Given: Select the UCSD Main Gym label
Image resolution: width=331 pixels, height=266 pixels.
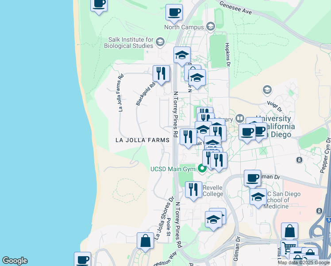Looking at the screenshot, I should [x=173, y=169].
